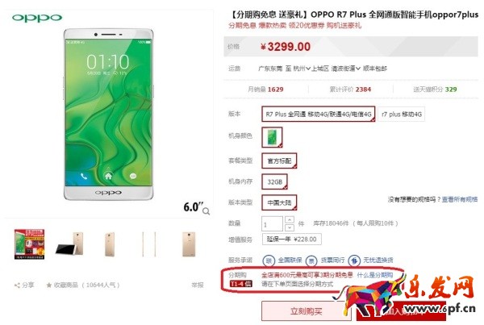This screenshot has height=325, width=484.
Task: Decrease quantity with the down arrow
Action: pyautogui.click(x=290, y=227)
